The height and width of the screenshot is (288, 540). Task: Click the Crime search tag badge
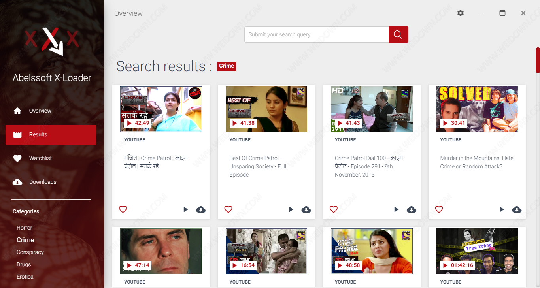tap(227, 66)
